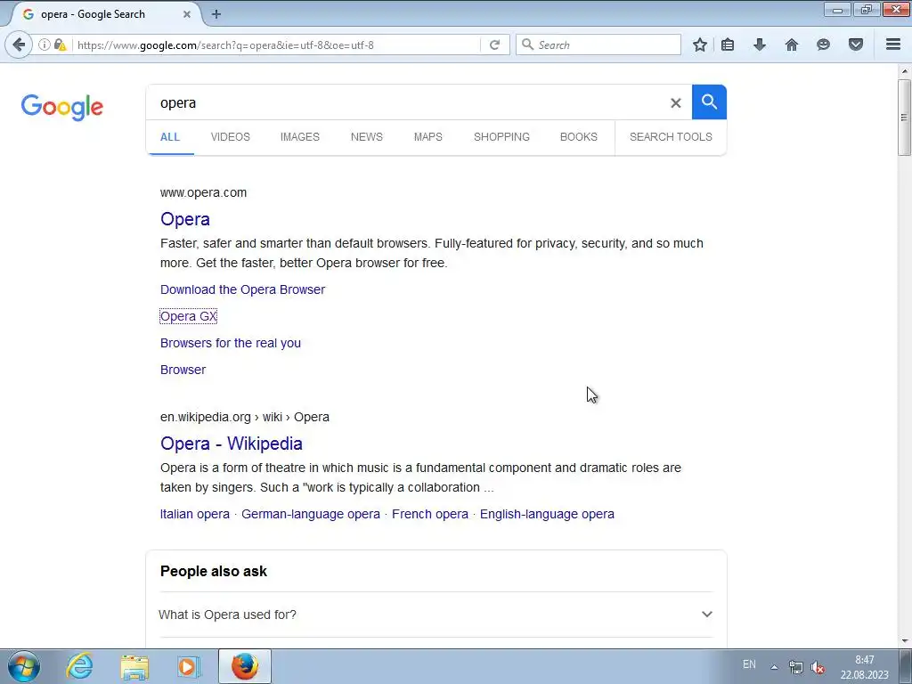Image resolution: width=912 pixels, height=684 pixels.
Task: Switch to the BOOKS search tab
Action: (578, 137)
